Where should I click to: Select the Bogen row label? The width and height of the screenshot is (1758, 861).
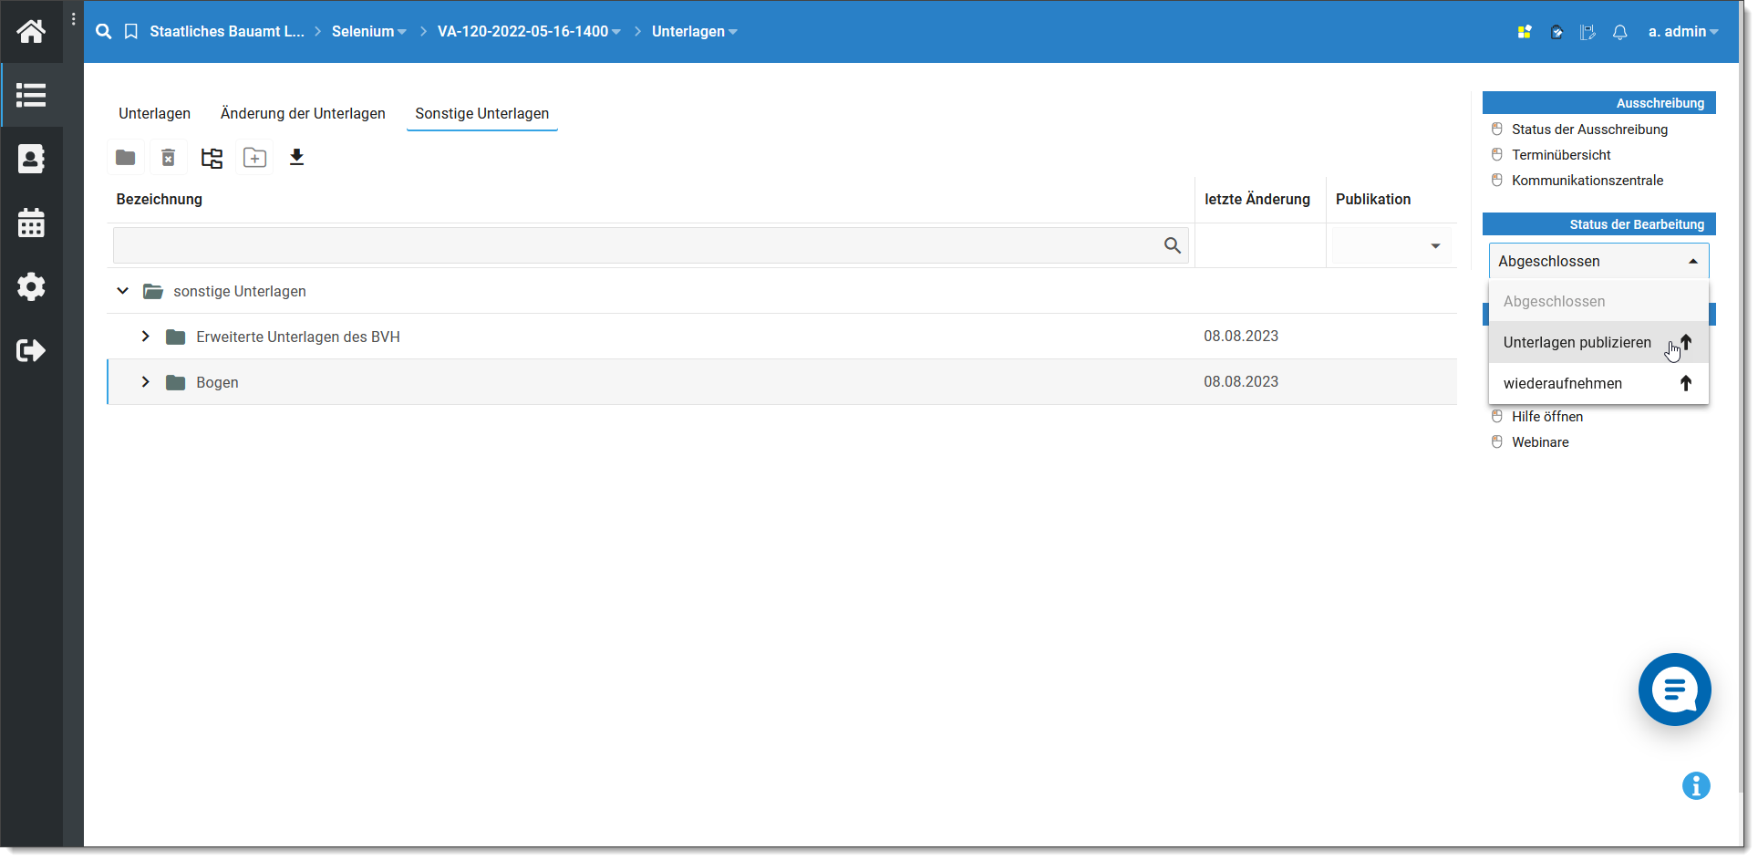tap(217, 382)
